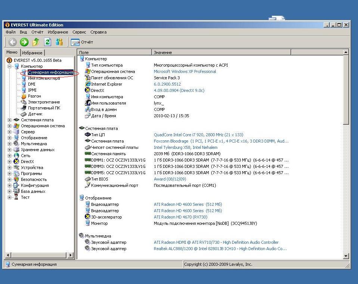Select Датчик sensor item in tree
The width and height of the screenshot is (358, 284).
click(35, 114)
